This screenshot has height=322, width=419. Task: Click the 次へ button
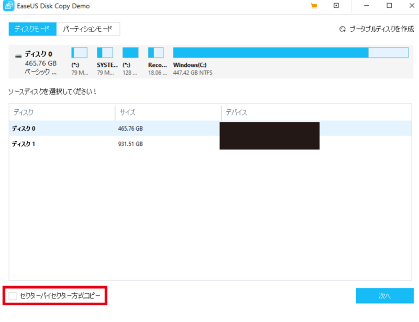(386, 296)
